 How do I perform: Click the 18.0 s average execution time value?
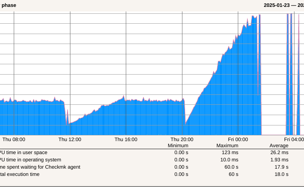(x=281, y=174)
